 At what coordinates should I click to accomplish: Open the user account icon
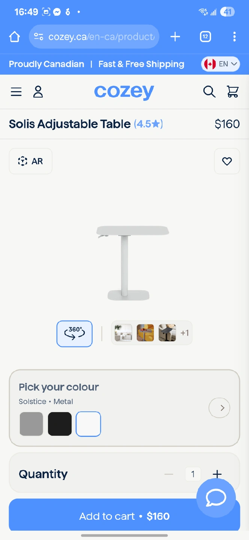point(38,92)
